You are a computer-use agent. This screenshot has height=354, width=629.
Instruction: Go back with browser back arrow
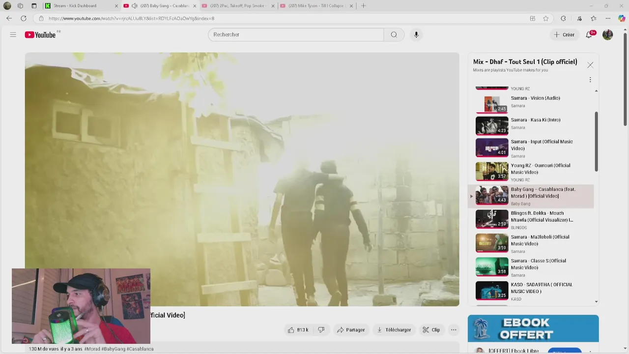[x=9, y=18]
